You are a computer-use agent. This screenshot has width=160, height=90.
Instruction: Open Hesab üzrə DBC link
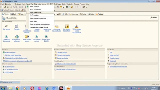(x=114, y=55)
